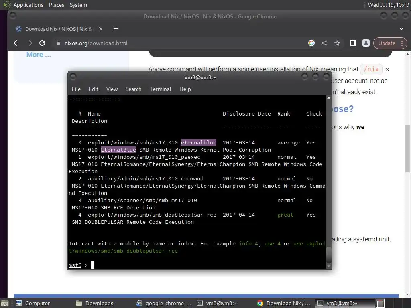Click the 2017-04-14 disclosure date
This screenshot has height=308, width=411.
tap(238, 215)
